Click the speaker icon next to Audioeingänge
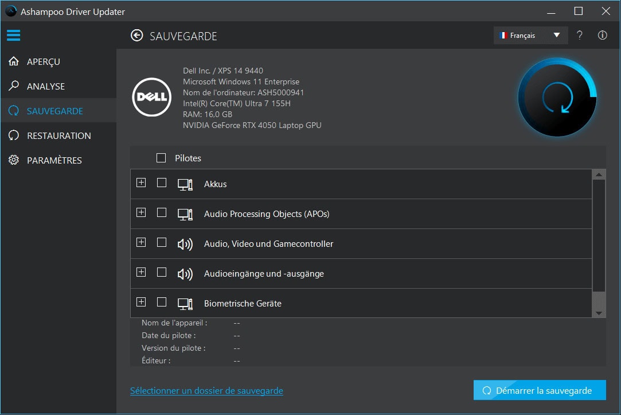The image size is (621, 415). pos(184,273)
